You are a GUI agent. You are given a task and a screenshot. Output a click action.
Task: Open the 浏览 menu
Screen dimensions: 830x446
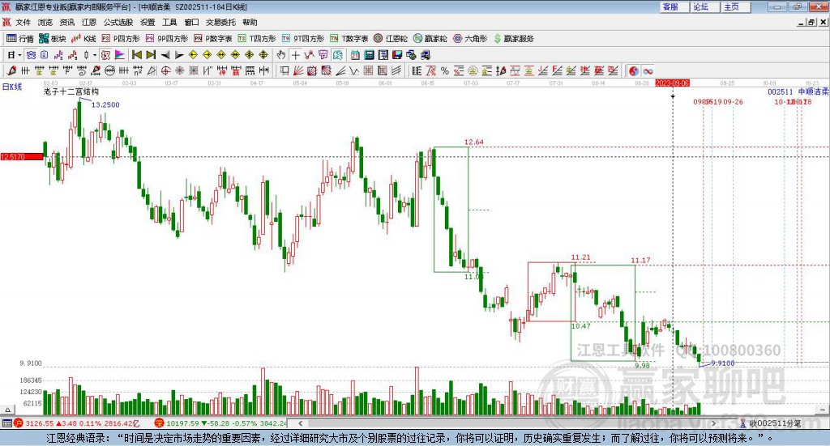[45, 22]
